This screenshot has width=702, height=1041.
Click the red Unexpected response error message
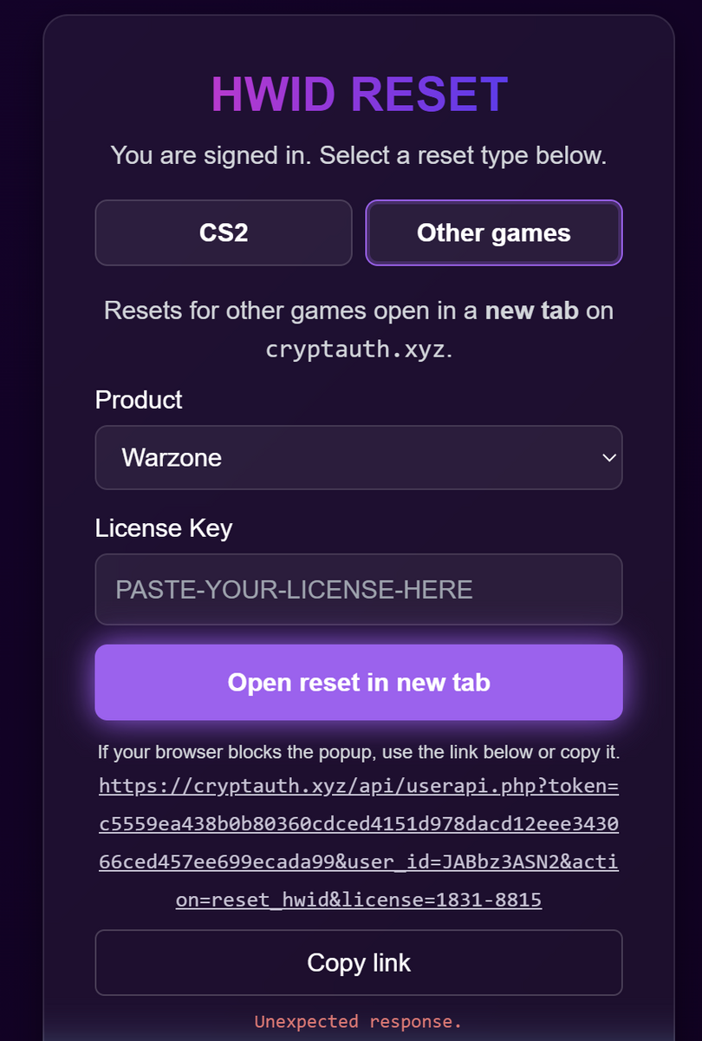click(x=358, y=1022)
